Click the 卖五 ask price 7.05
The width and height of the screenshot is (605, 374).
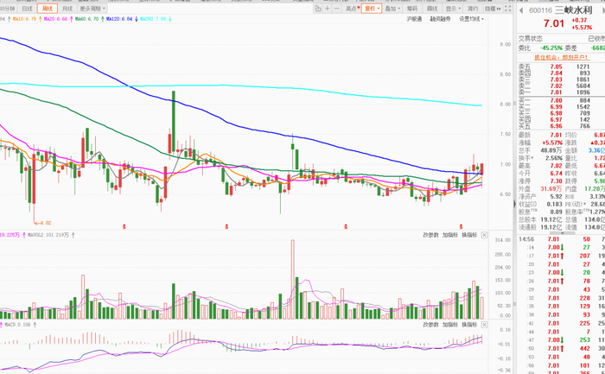click(x=556, y=67)
